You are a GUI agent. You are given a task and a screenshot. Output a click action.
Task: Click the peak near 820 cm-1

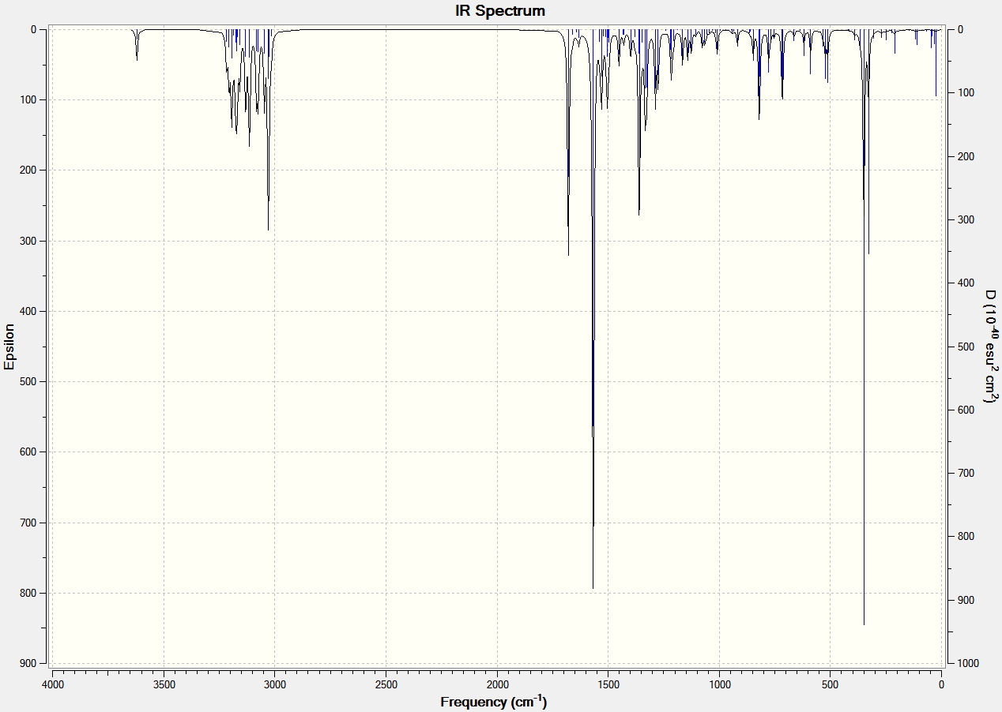click(759, 118)
